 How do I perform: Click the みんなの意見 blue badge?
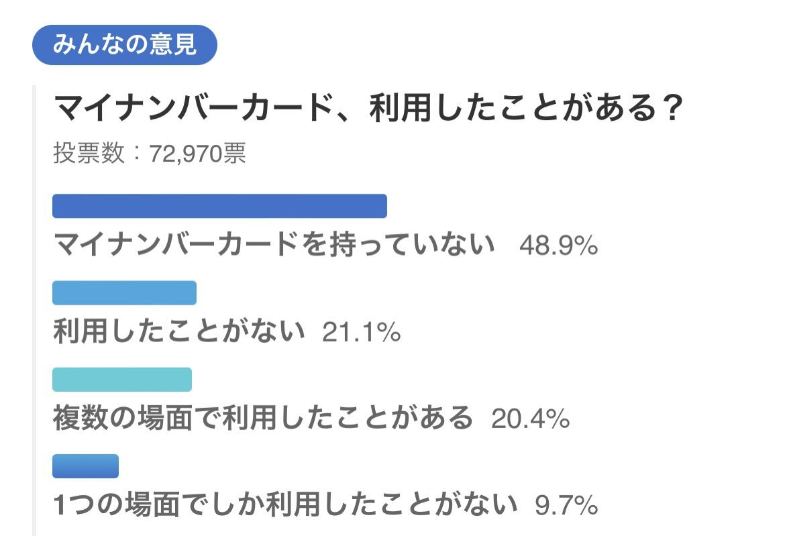pyautogui.click(x=125, y=44)
